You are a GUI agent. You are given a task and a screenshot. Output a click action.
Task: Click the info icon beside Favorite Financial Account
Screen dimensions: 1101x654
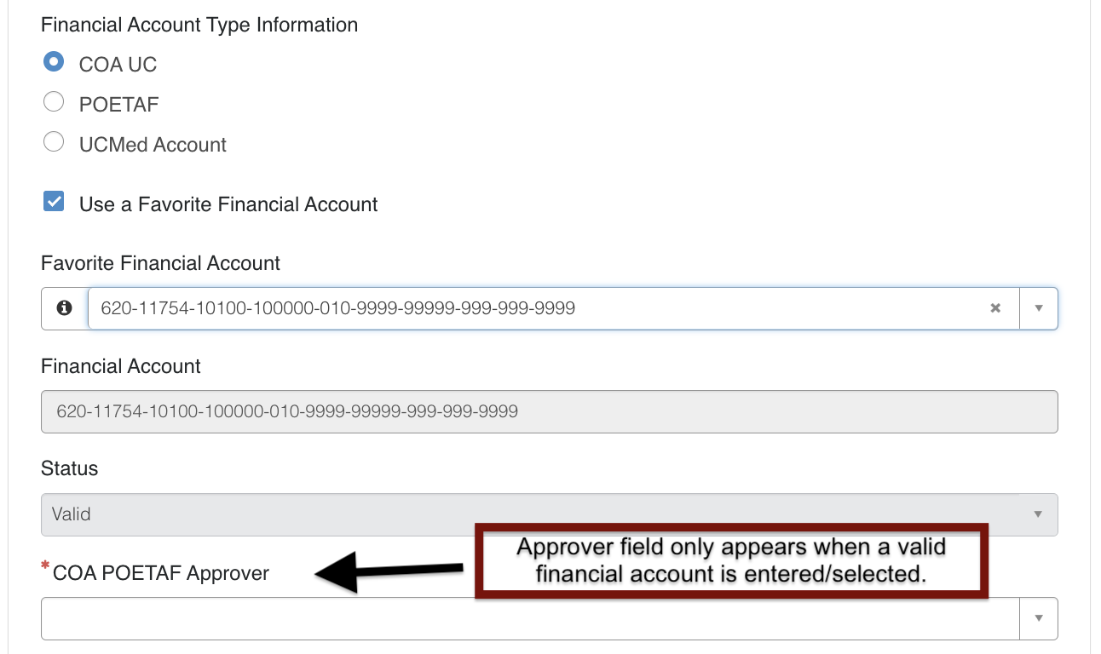click(64, 308)
